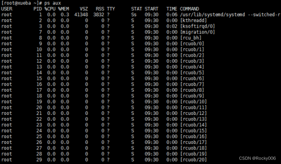Click PID 19 in rcuob/10 row

coord(39,102)
